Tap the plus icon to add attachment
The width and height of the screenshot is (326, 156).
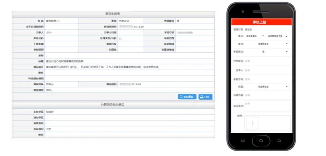252,123
